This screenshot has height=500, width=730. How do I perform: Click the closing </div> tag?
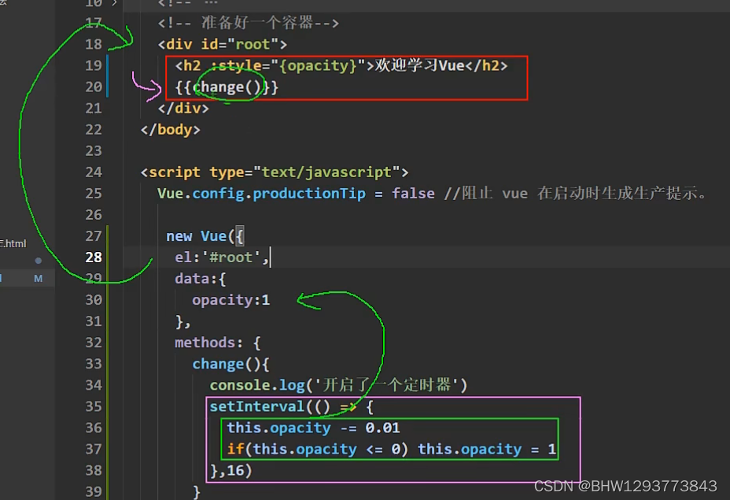coord(183,108)
